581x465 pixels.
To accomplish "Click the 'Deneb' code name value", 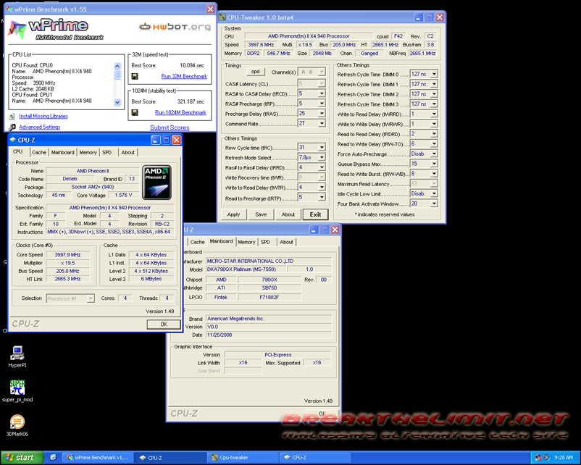I will tap(70, 179).
